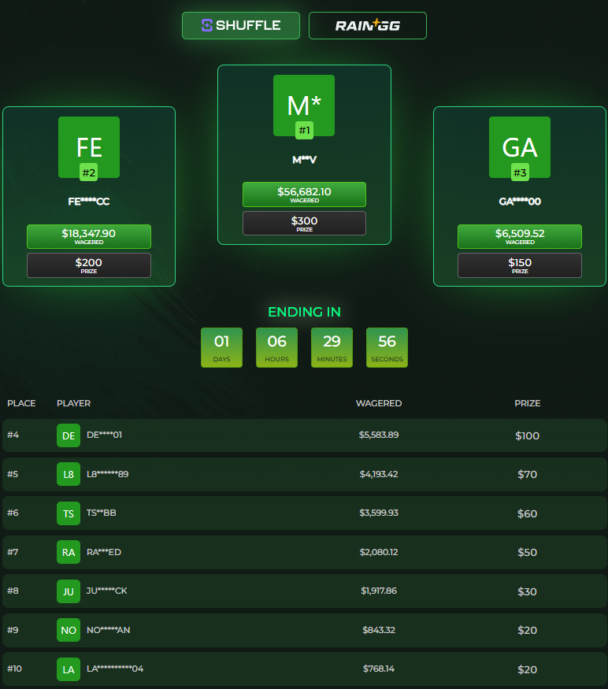Image resolution: width=608 pixels, height=689 pixels.
Task: Click the ENDING IN heading
Action: point(304,312)
